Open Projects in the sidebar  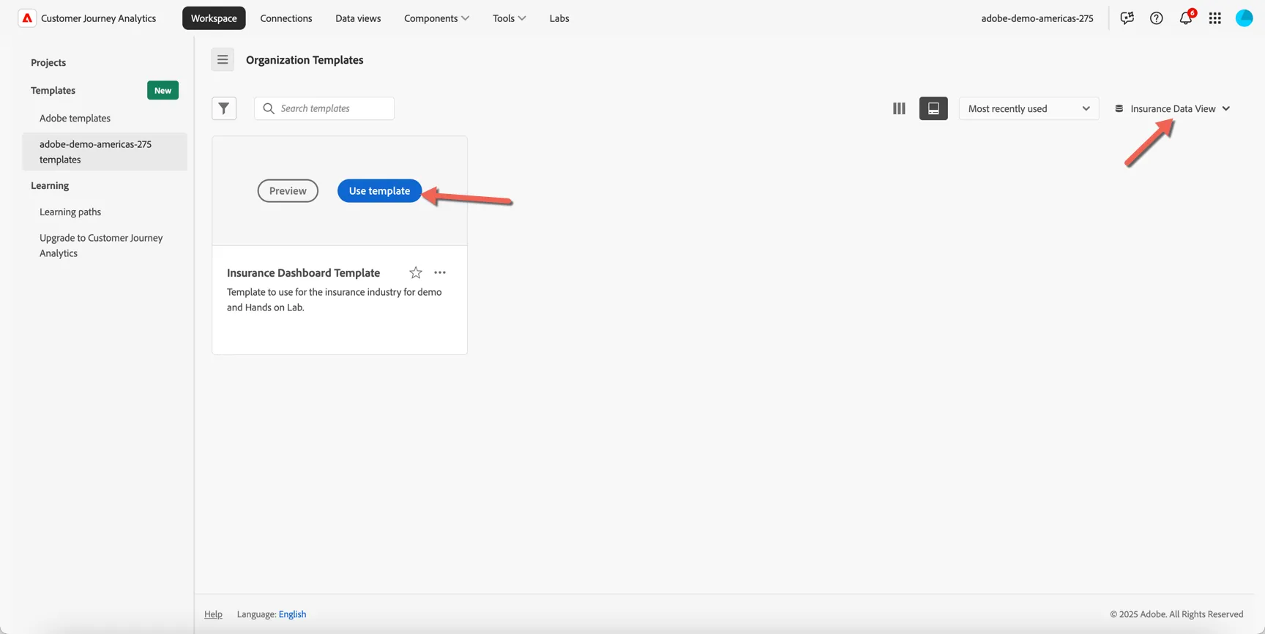48,62
